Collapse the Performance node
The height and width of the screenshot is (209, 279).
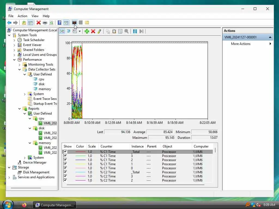coord(14,60)
